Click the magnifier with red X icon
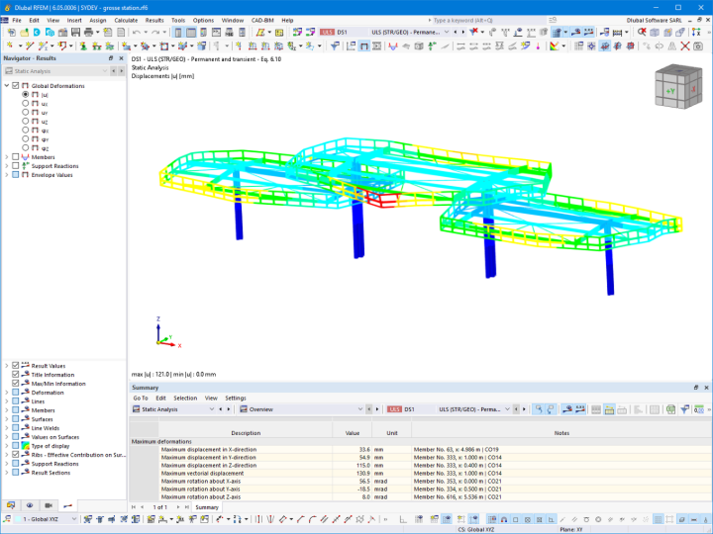This screenshot has height=534, width=713. point(641,33)
